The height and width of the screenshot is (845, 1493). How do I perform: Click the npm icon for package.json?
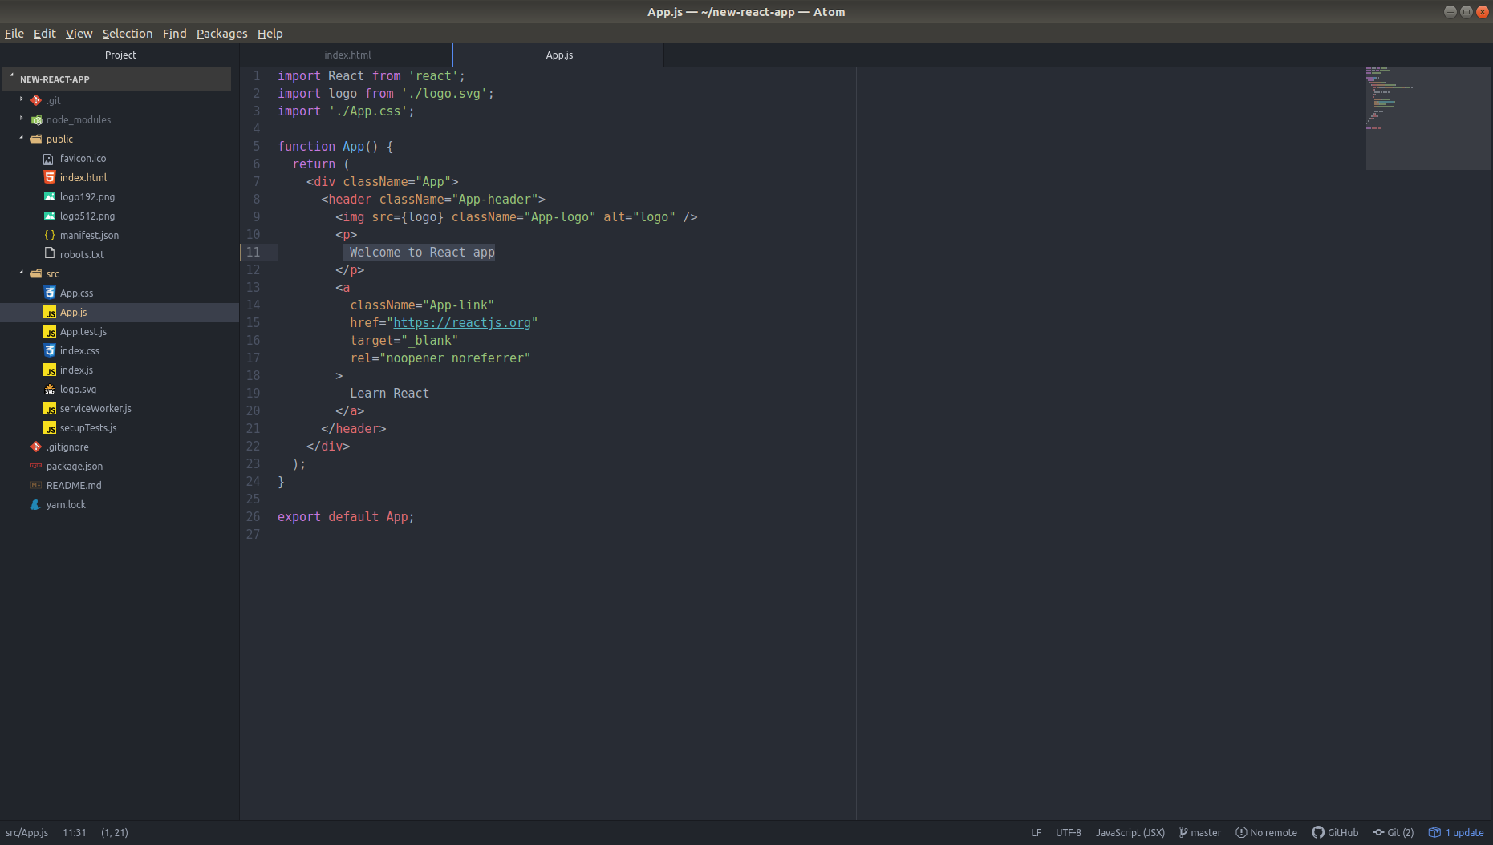[x=36, y=466]
